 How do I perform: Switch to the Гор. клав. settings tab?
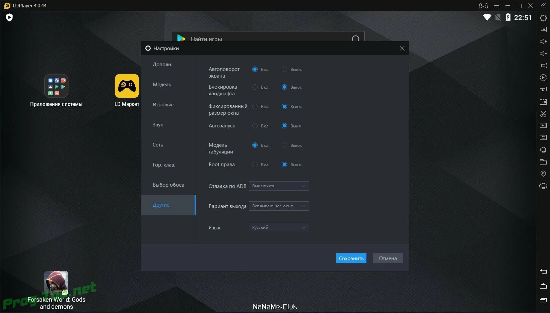[x=168, y=165]
